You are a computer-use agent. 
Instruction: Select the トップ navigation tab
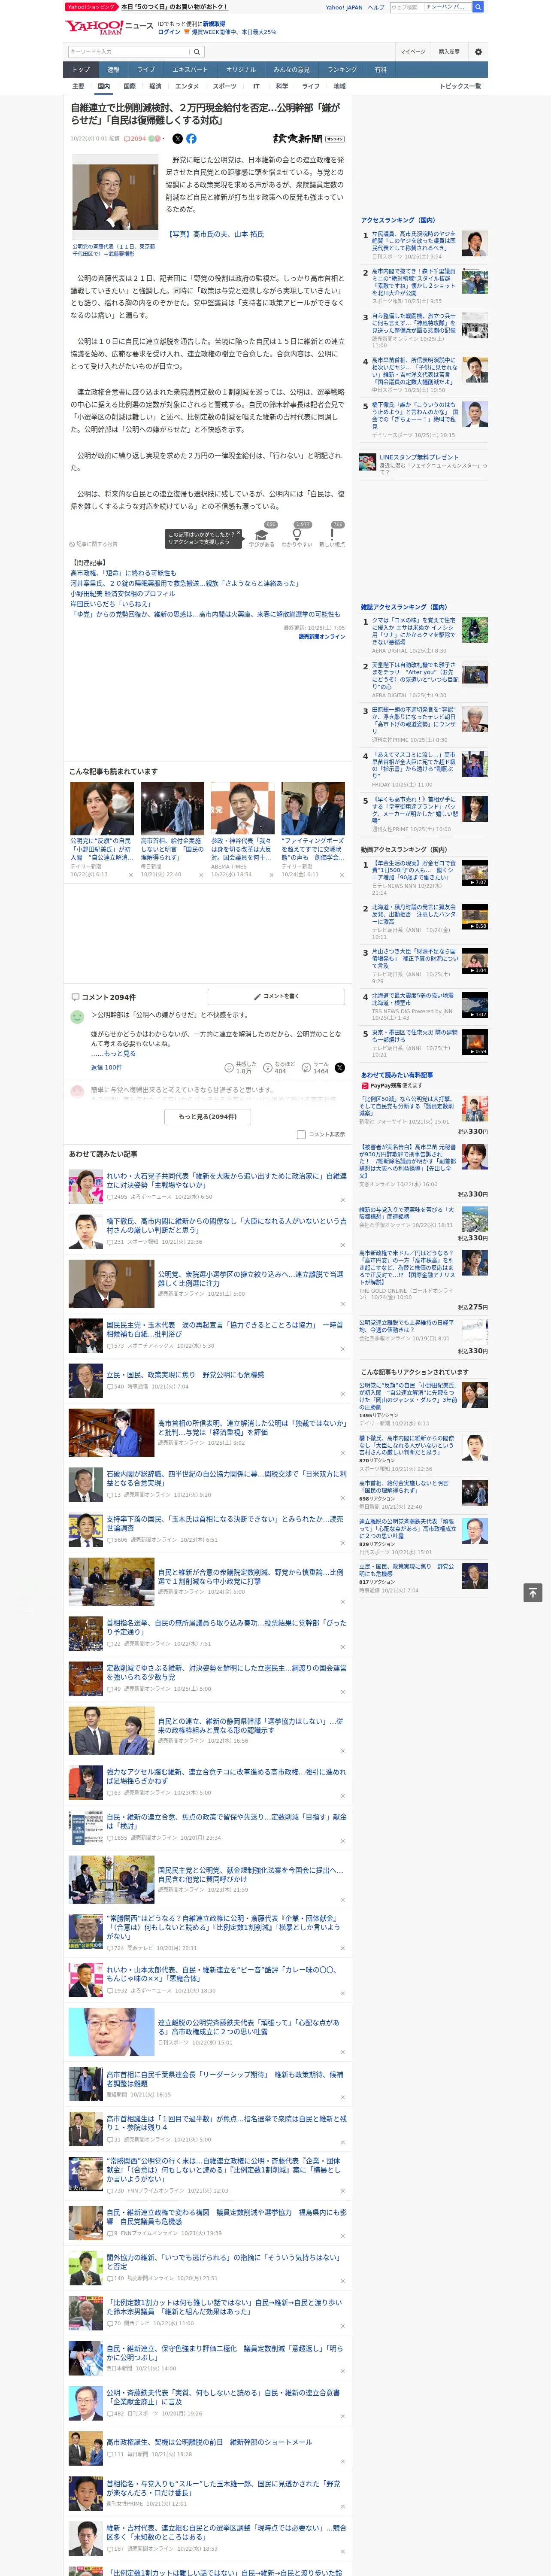click(x=81, y=70)
